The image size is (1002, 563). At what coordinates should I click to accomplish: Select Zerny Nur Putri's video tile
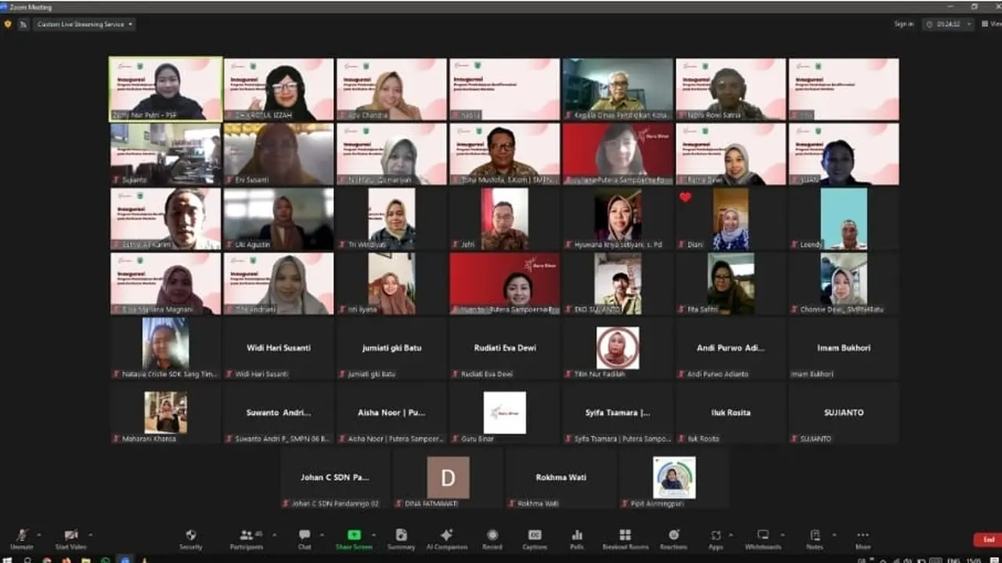[x=166, y=88]
